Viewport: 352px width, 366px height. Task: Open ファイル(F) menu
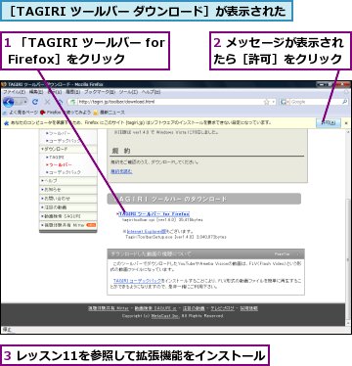(15, 92)
